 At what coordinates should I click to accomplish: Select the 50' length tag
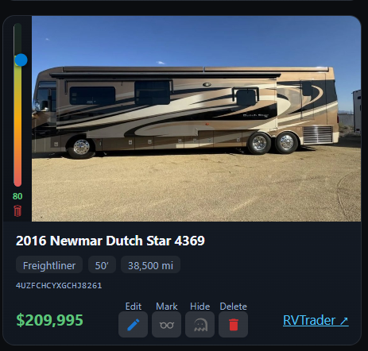click(102, 264)
